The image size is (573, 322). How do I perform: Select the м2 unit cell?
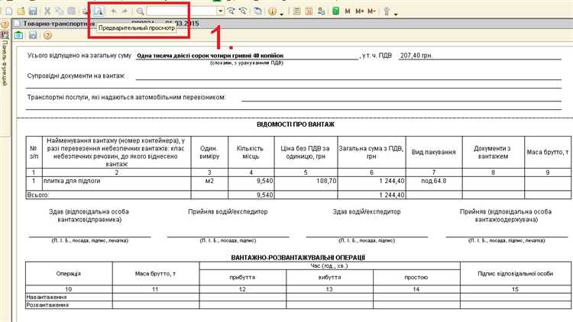coord(209,183)
